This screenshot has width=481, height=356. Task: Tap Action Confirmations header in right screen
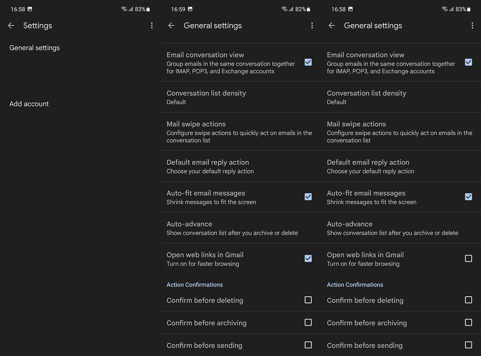tap(355, 284)
